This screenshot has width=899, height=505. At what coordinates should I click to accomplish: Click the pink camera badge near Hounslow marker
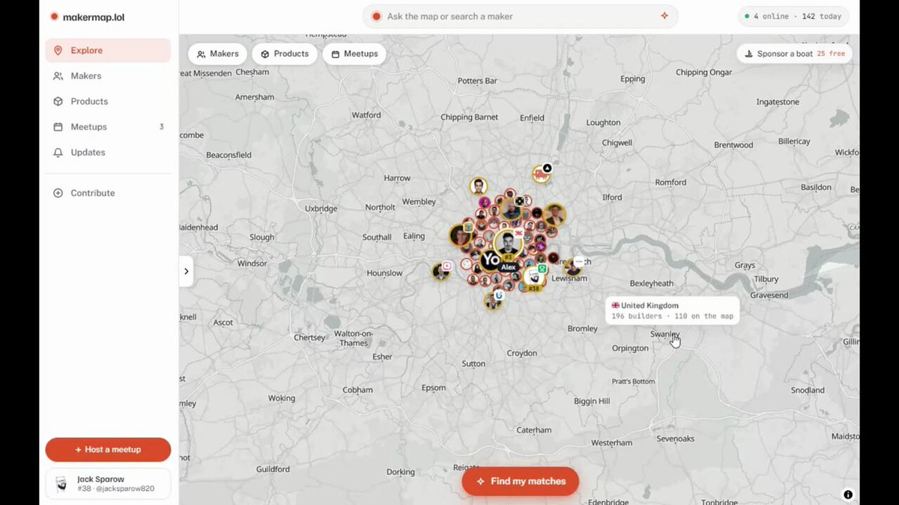pyautogui.click(x=447, y=266)
